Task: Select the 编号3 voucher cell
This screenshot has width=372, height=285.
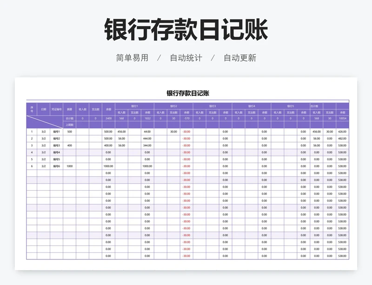Action: [56, 146]
